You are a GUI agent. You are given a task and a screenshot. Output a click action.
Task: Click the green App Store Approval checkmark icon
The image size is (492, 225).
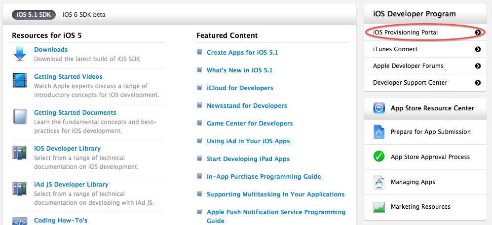click(x=379, y=157)
